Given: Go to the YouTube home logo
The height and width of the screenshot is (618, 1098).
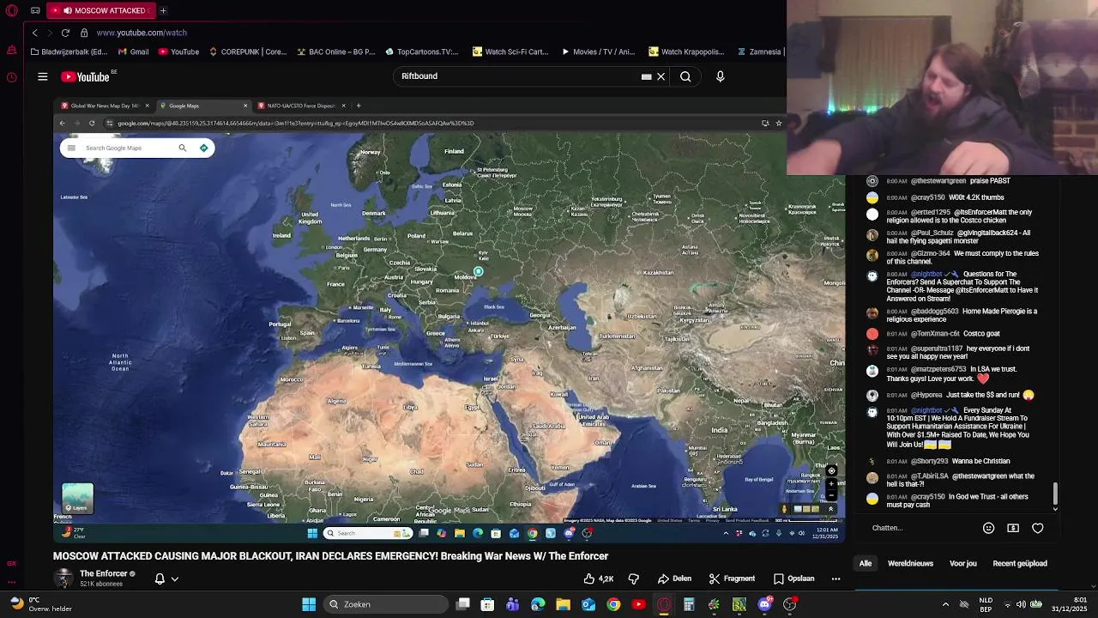Looking at the screenshot, I should [x=86, y=76].
